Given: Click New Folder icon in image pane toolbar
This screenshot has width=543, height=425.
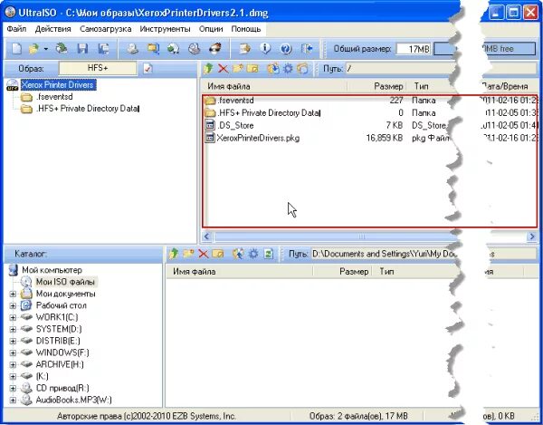Looking at the screenshot, I should click(x=238, y=69).
